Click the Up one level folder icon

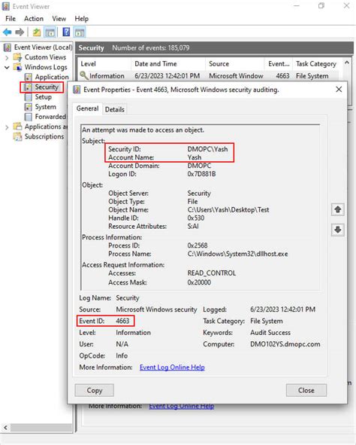coord(37,32)
